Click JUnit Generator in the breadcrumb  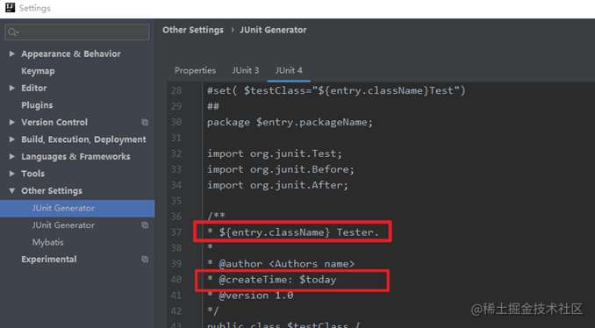(x=273, y=30)
